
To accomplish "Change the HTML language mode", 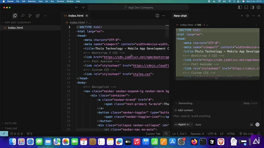I will pyautogui.click(x=231, y=134).
